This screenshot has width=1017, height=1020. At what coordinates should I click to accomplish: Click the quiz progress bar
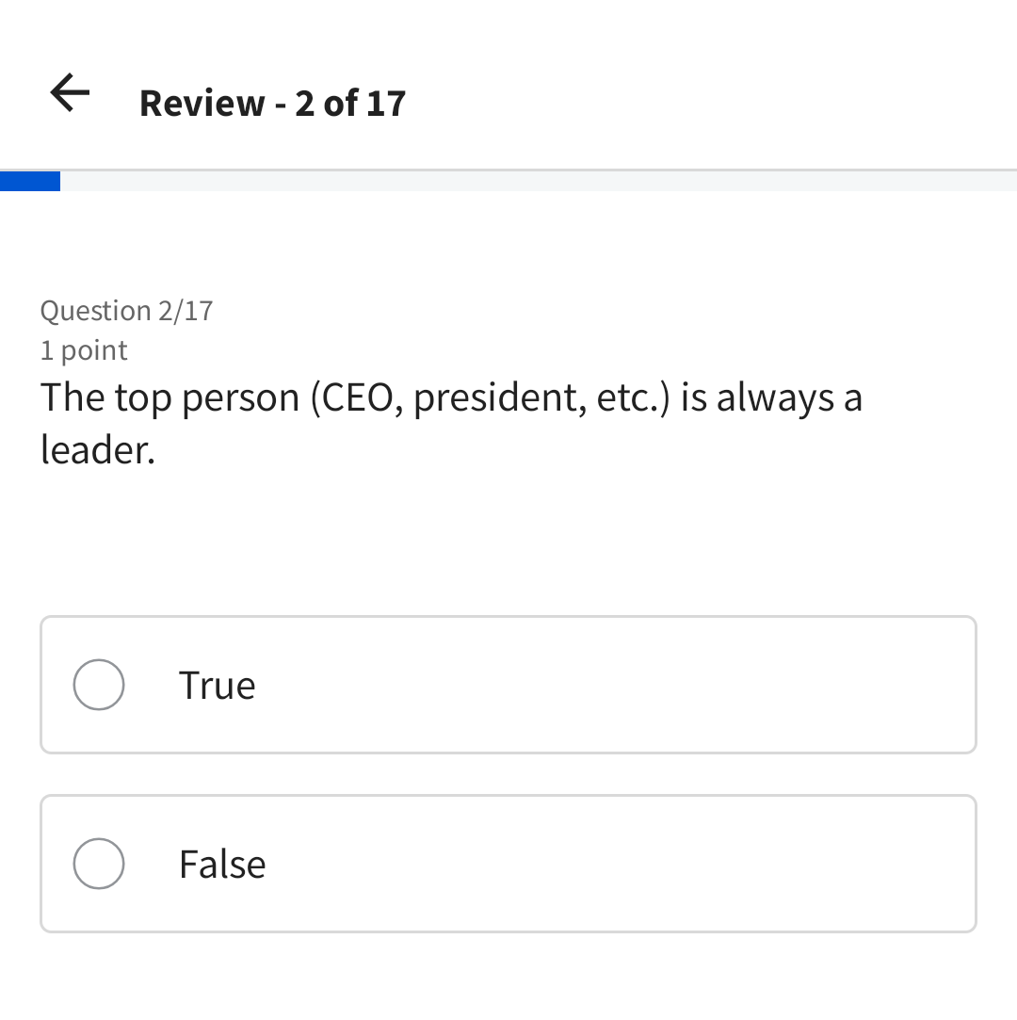click(x=508, y=179)
